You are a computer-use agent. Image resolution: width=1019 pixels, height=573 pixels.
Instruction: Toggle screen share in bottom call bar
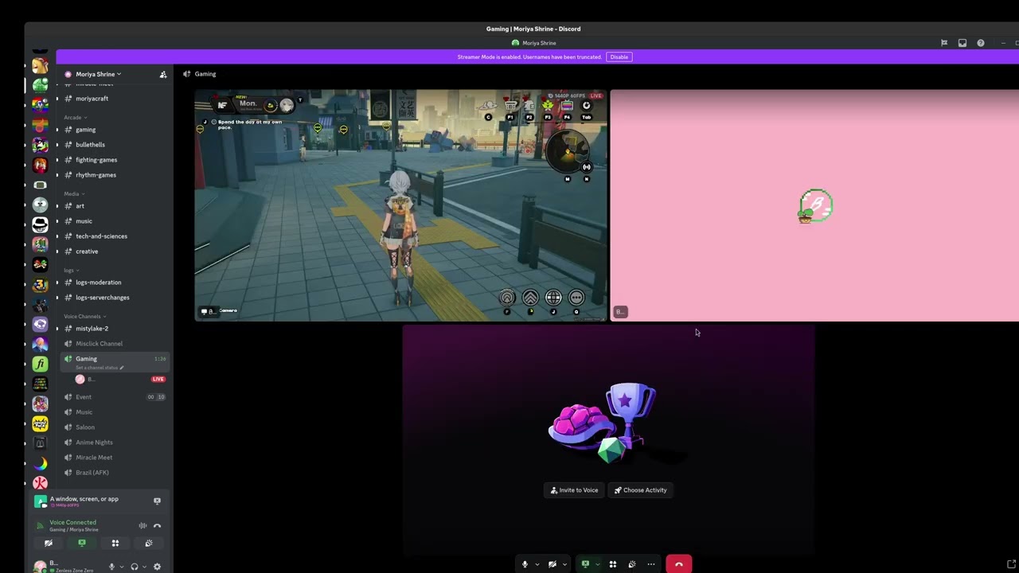pyautogui.click(x=585, y=564)
